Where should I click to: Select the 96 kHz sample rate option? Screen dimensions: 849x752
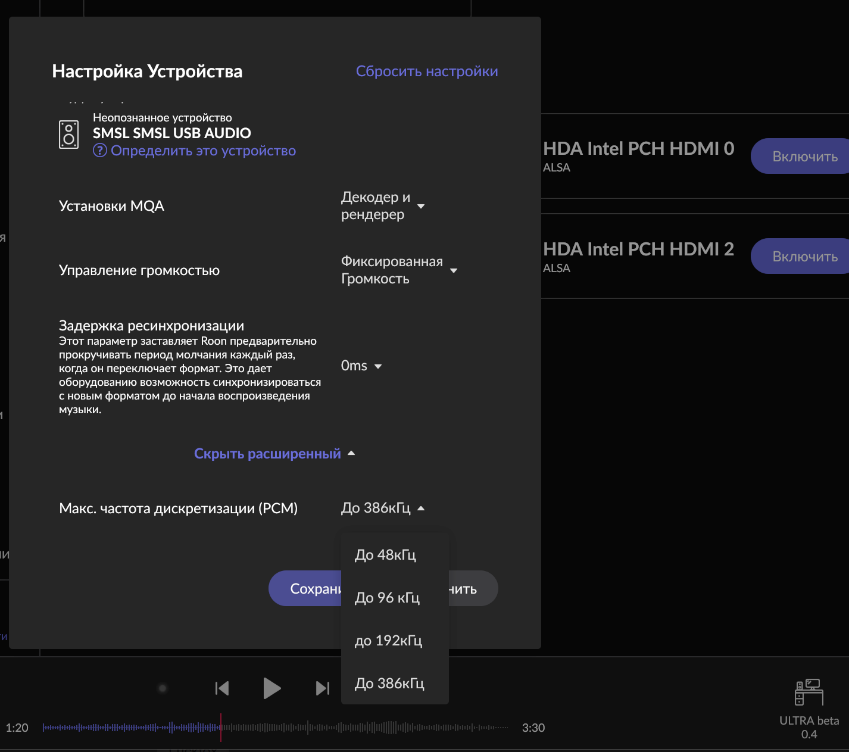point(387,598)
